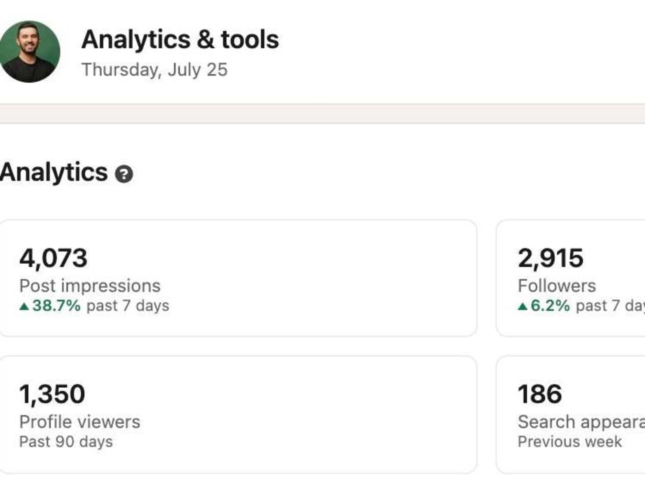Click the 'Analytics & tools' page title
Image resolution: width=645 pixels, height=484 pixels.
(180, 40)
